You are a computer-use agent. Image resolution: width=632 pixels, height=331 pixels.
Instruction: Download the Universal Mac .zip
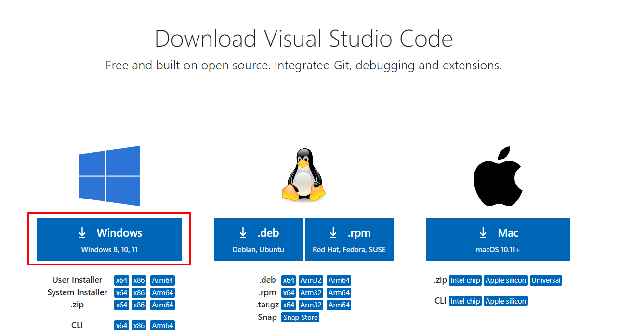546,280
